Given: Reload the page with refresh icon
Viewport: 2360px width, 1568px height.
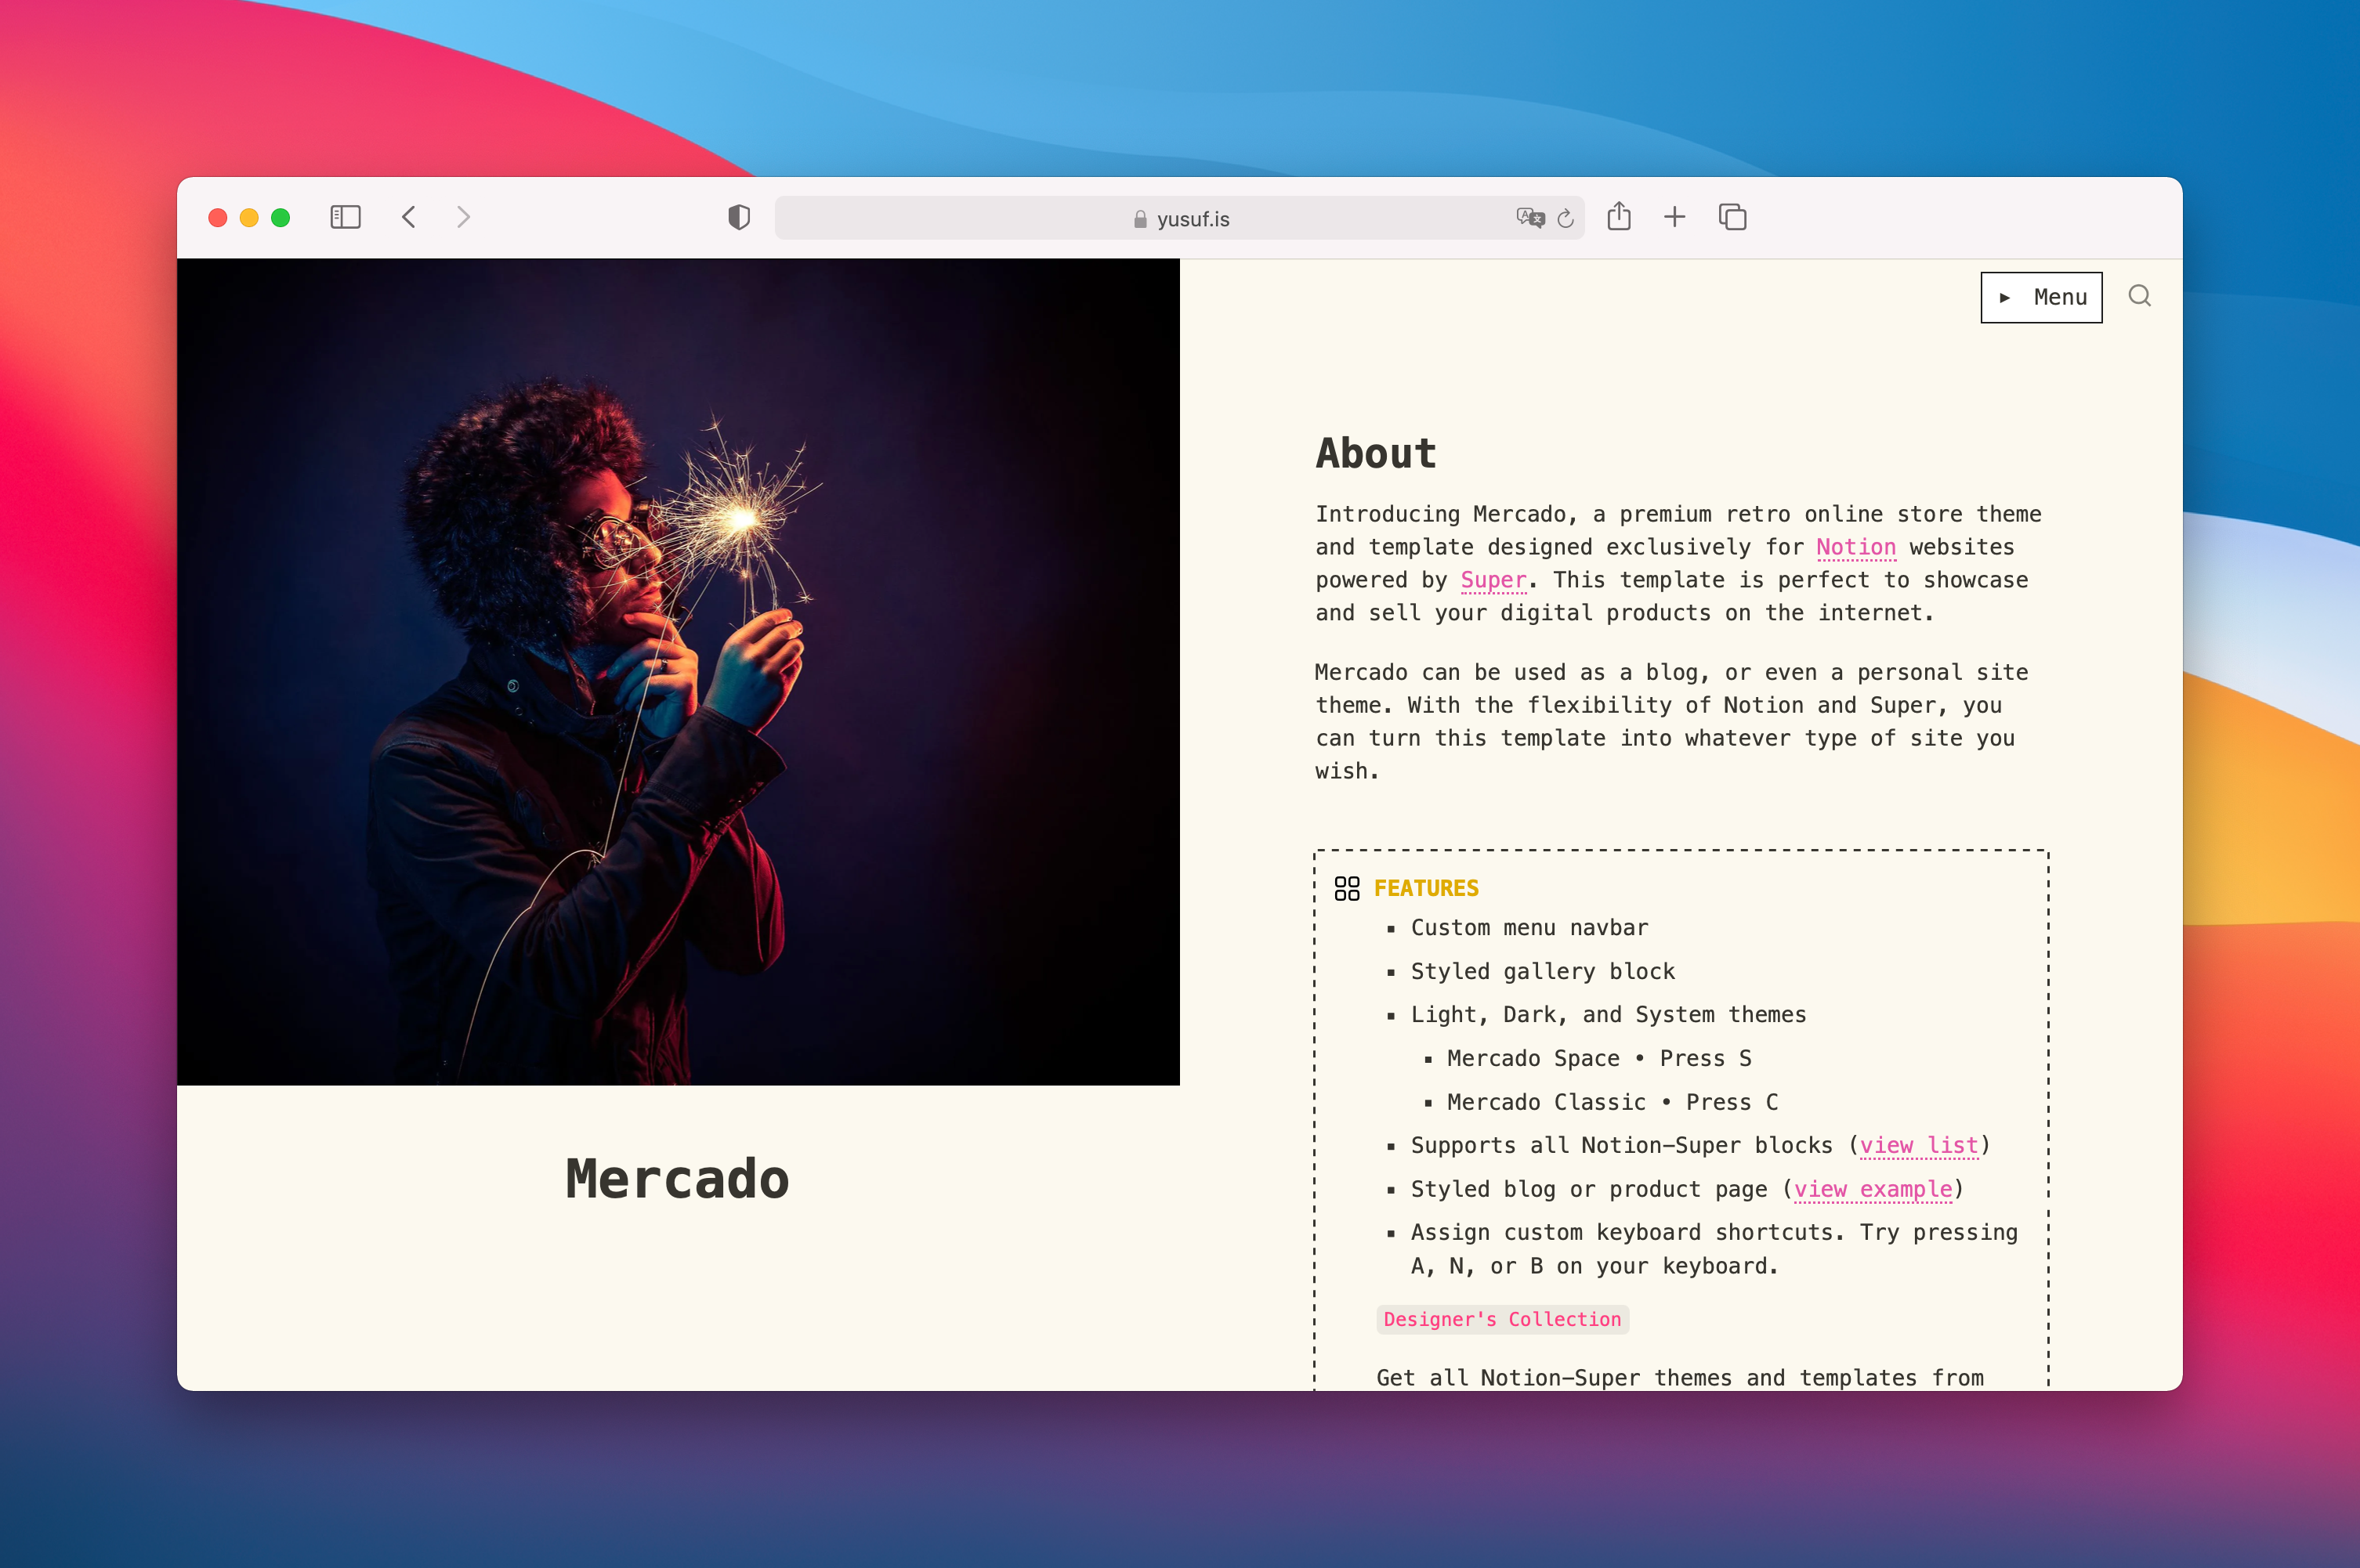Looking at the screenshot, I should click(x=1565, y=218).
